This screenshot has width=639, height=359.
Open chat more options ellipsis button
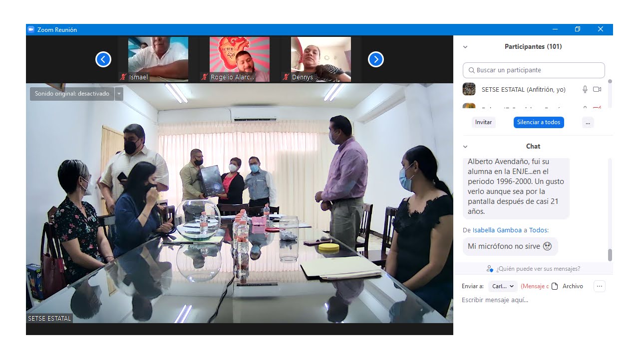(600, 286)
